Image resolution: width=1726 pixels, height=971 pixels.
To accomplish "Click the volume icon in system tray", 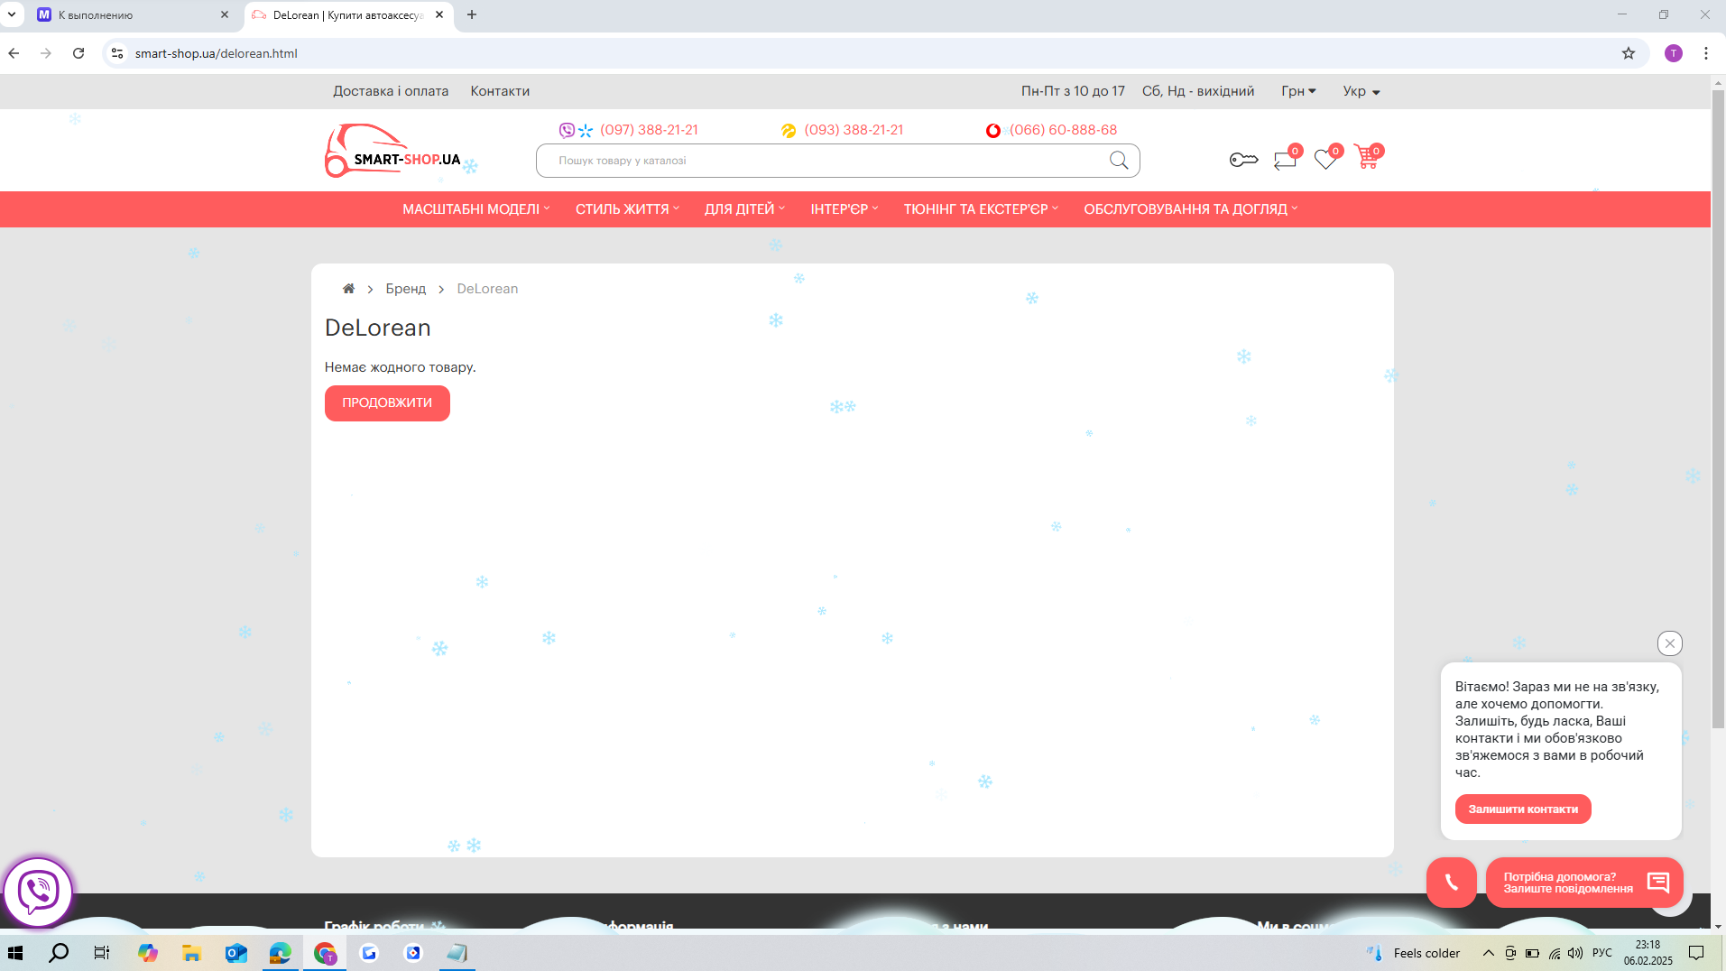I will click(x=1575, y=953).
